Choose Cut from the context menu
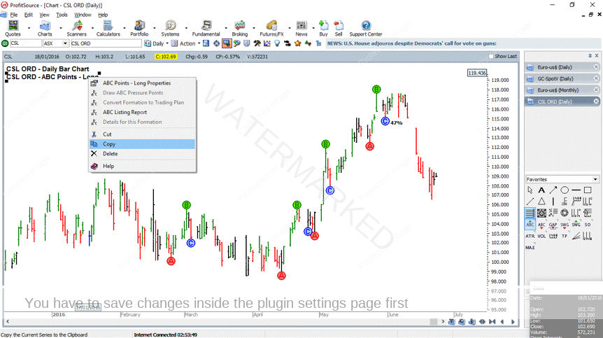The height and width of the screenshot is (338, 603). point(142,134)
